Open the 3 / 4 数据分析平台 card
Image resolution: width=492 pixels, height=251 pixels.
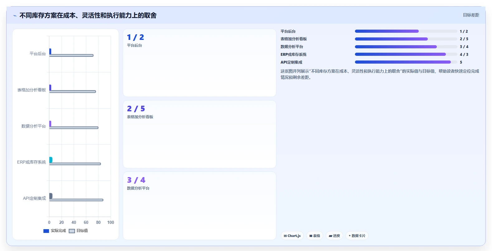(199, 205)
